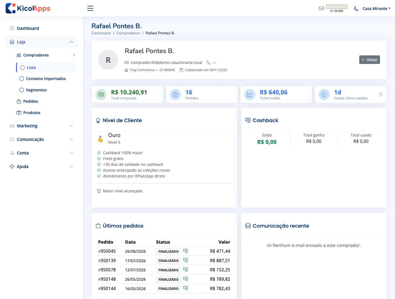Click the clock icon for last order
The image size is (395, 299).
click(324, 94)
